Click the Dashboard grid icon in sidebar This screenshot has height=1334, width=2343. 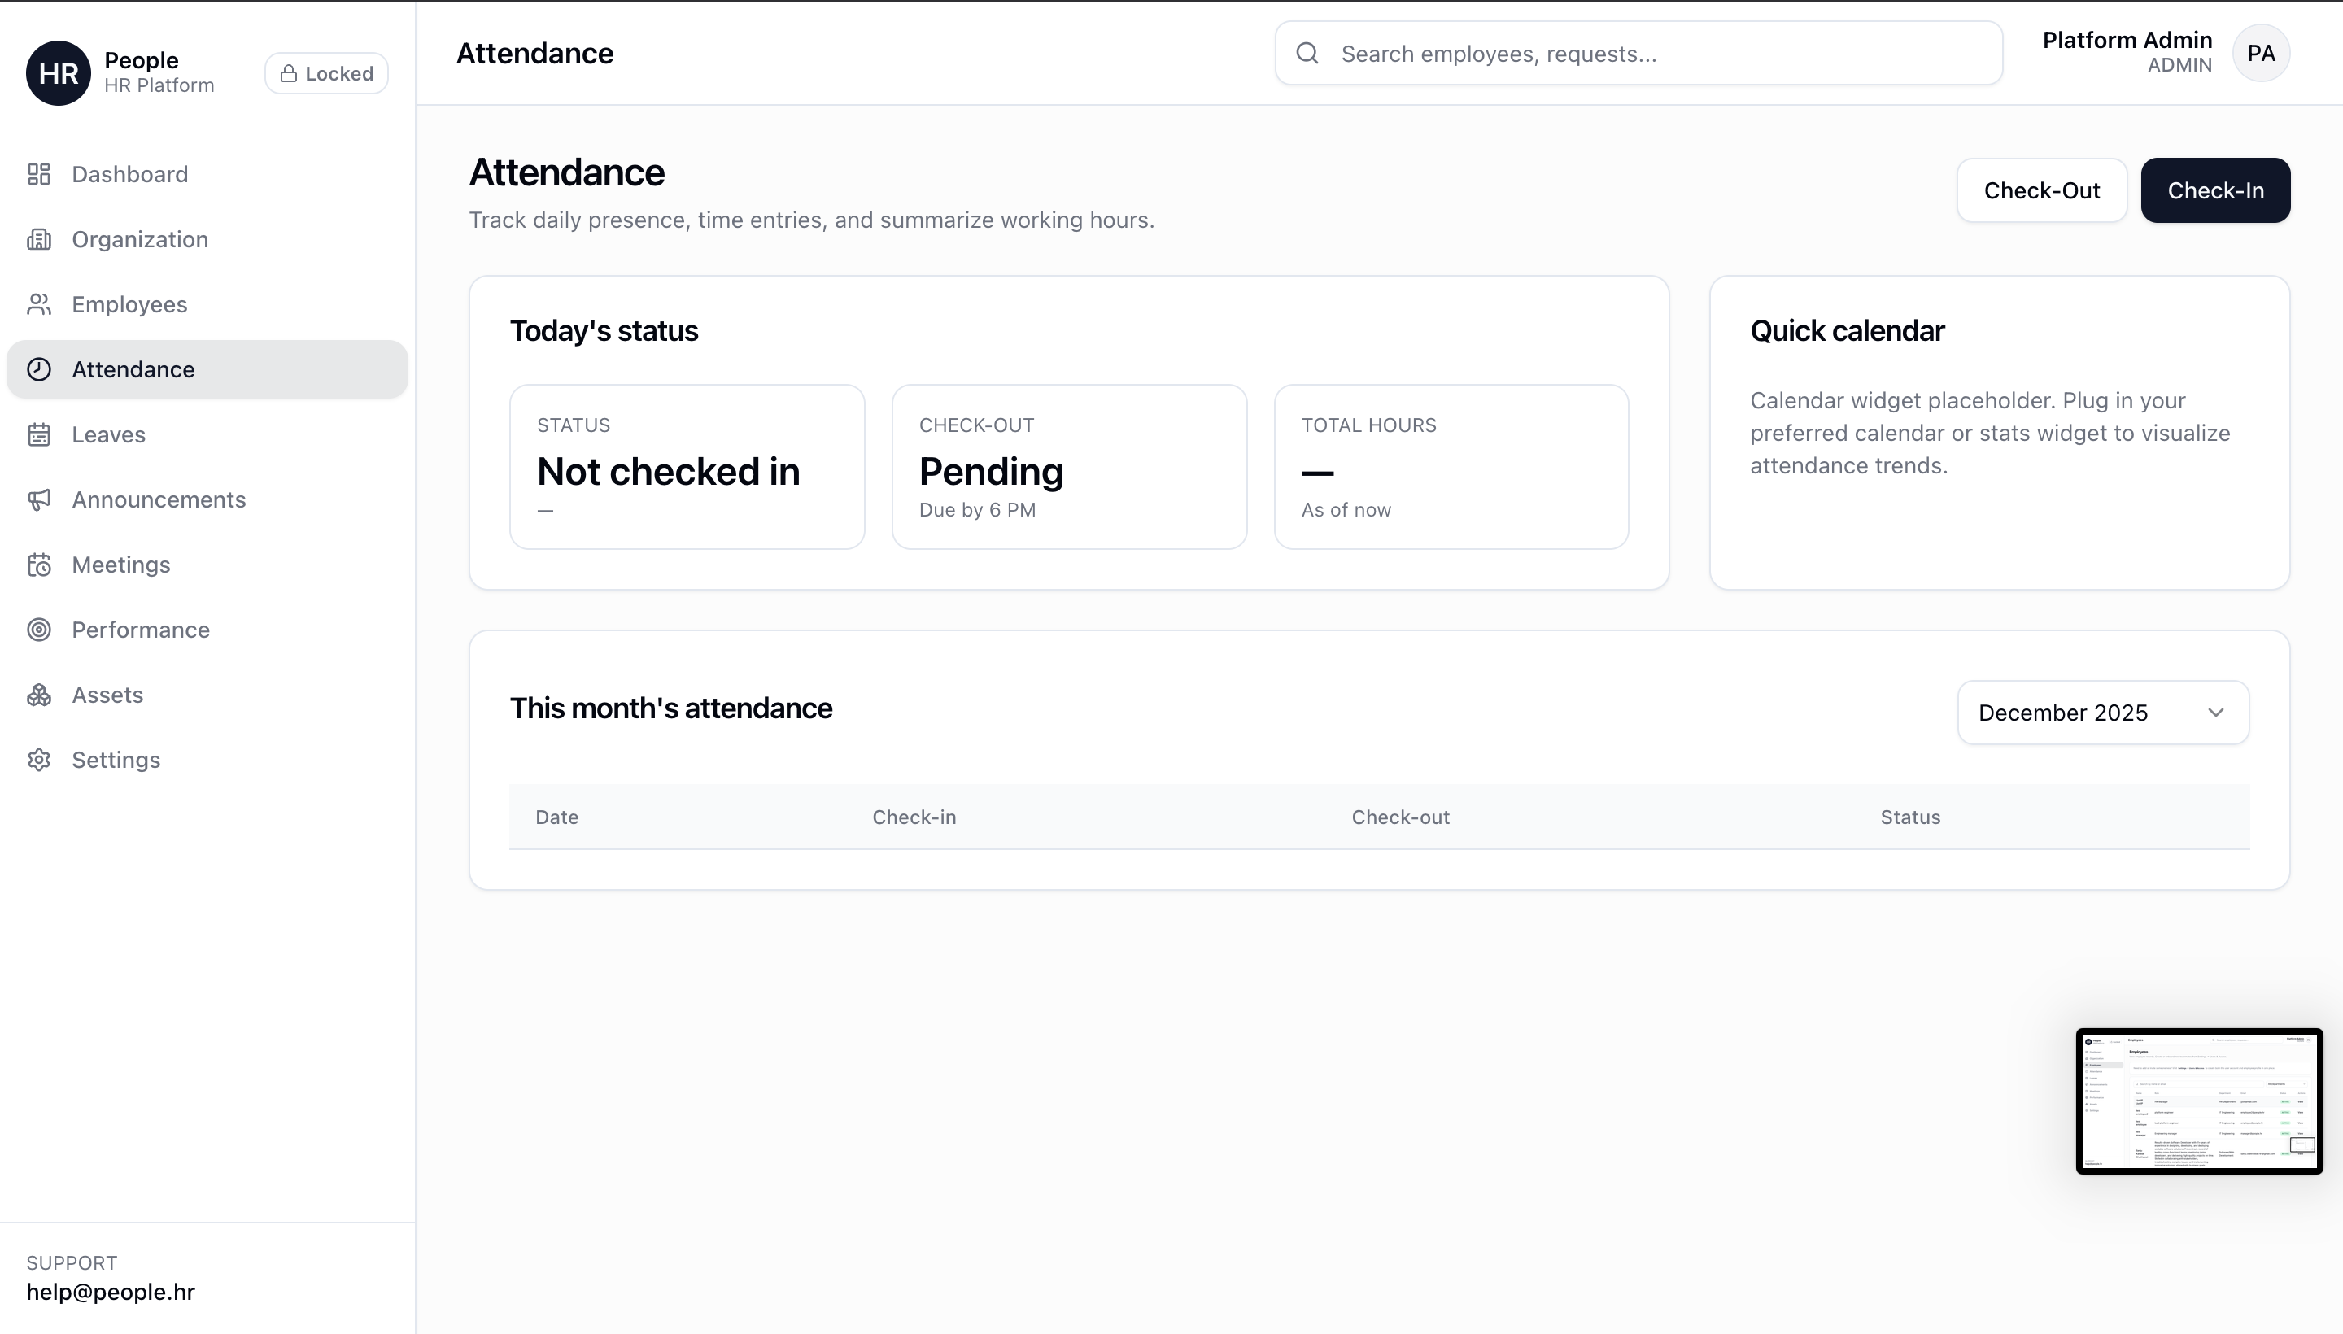click(38, 174)
